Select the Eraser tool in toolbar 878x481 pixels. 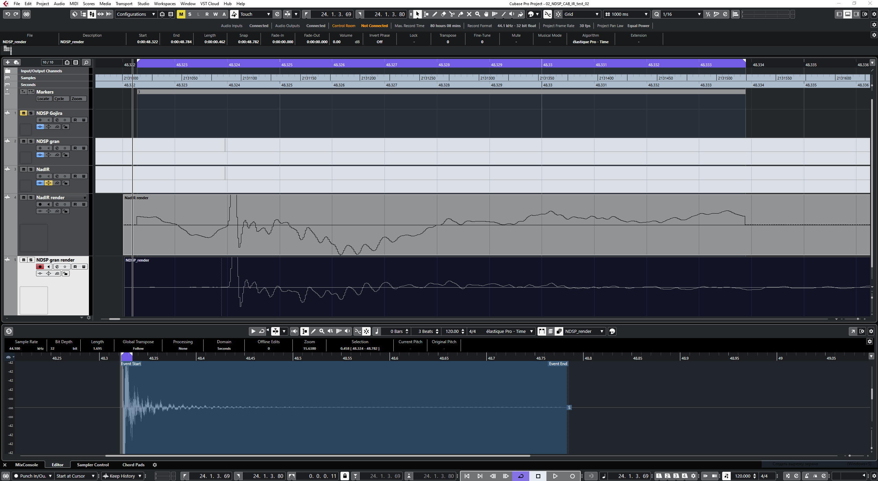pyautogui.click(x=443, y=14)
